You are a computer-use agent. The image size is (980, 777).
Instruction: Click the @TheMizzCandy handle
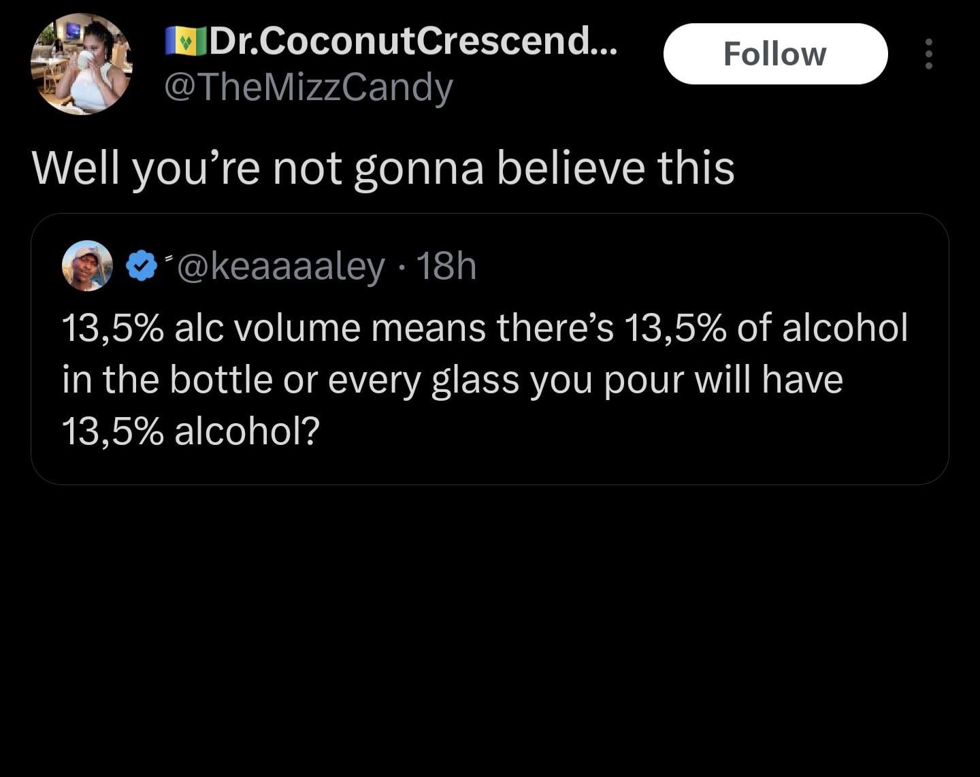pos(309,87)
